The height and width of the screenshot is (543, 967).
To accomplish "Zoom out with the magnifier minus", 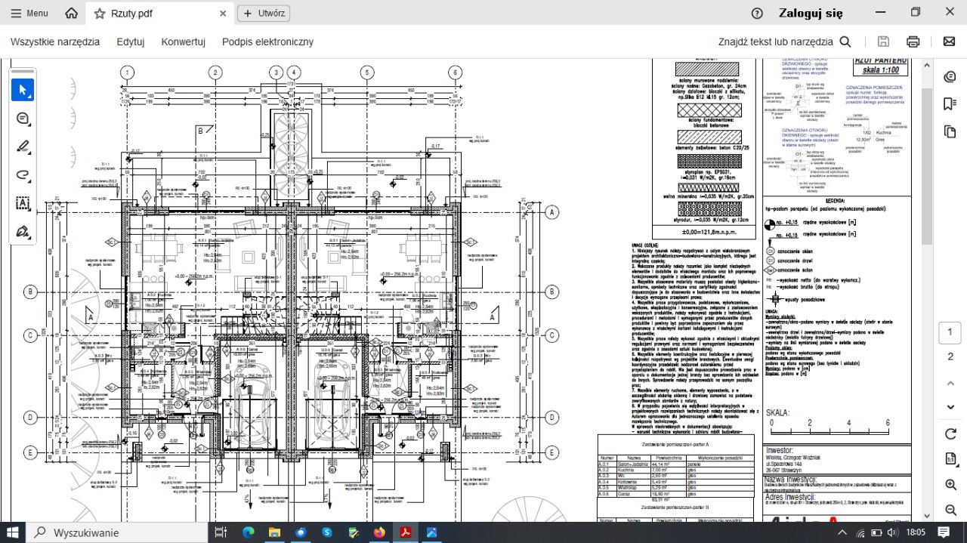I will pos(950,508).
